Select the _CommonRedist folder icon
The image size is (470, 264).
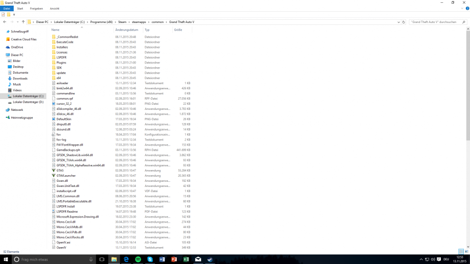pos(54,37)
